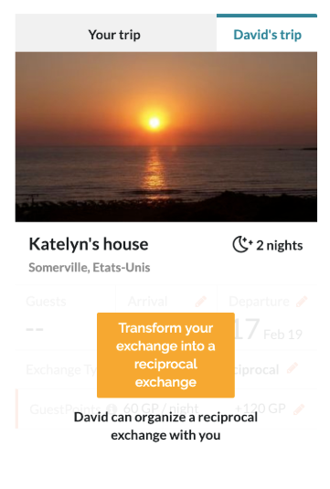Click the Arrival column header
330x489 pixels.
(x=147, y=302)
